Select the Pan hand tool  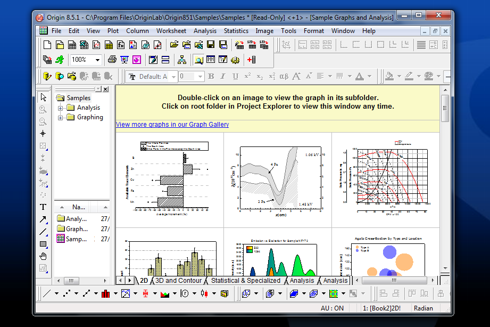coord(43,256)
